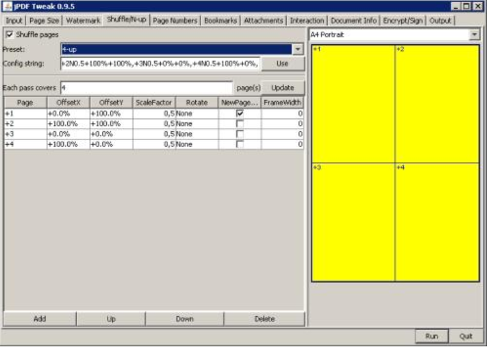Screen dimensions: 487x347
Task: Click the Rotate None cell in row +3
Action: [197, 134]
